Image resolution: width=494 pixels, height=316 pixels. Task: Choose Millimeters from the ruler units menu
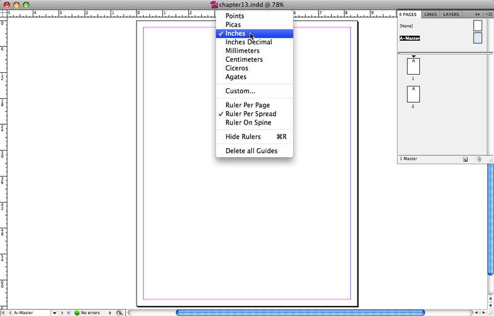(242, 51)
